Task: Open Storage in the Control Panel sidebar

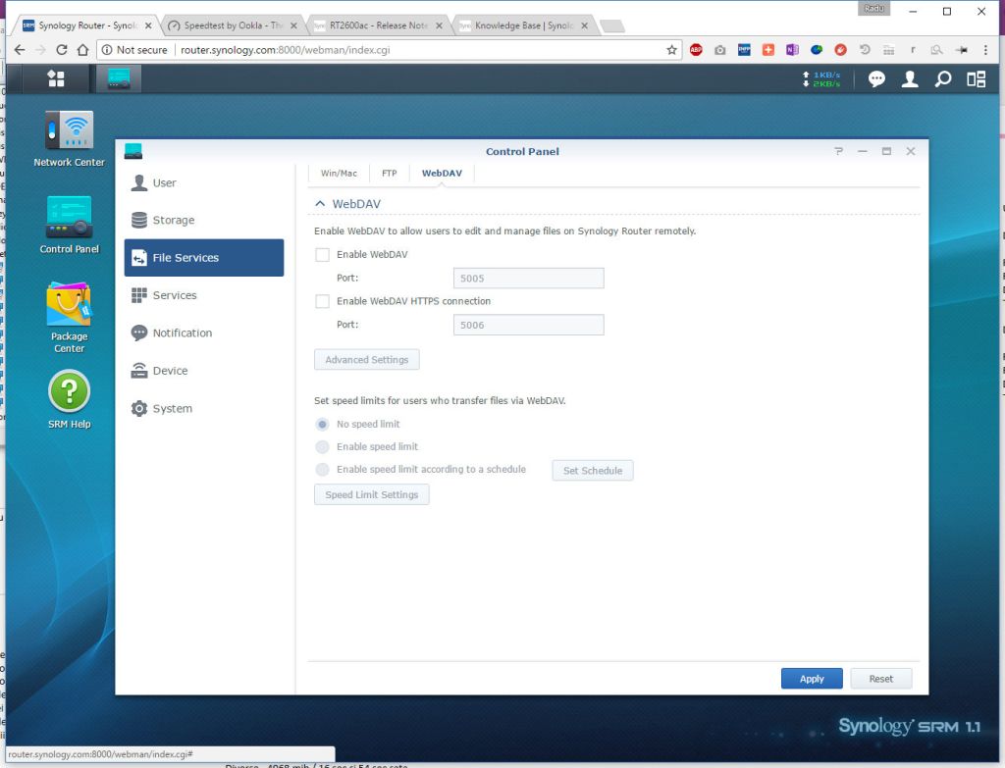Action: click(x=204, y=221)
